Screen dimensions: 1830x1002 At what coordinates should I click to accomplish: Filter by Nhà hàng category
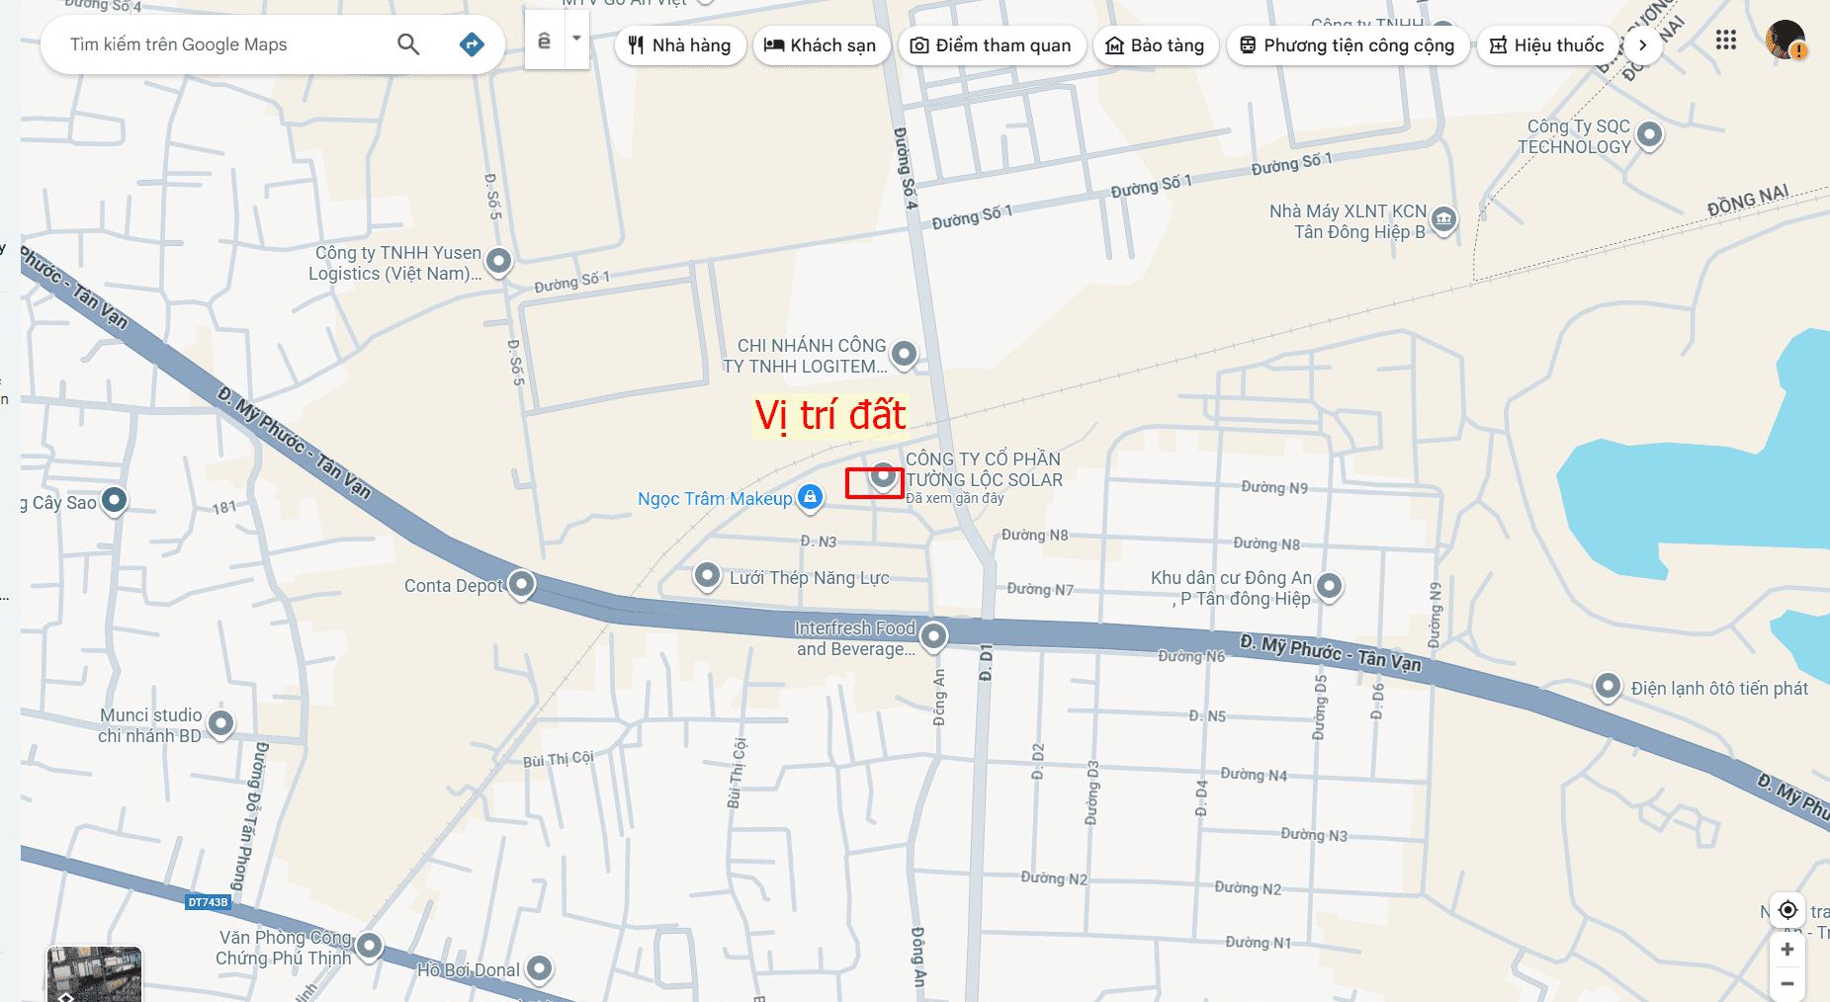(x=680, y=45)
